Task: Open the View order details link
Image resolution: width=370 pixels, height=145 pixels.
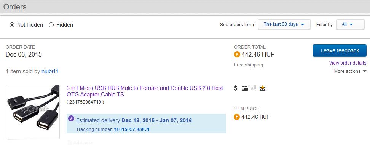Action: 348,63
